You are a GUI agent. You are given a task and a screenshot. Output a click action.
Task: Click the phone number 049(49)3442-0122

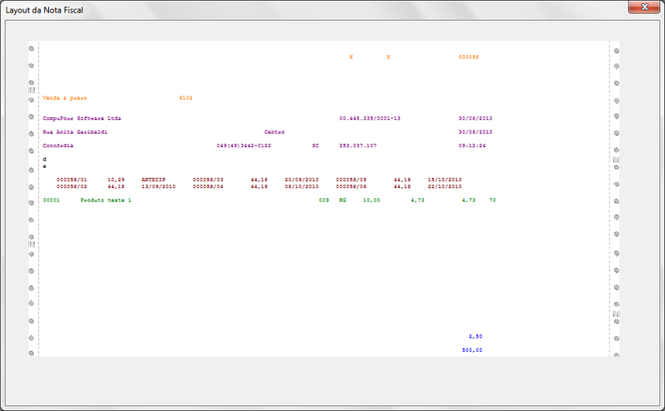click(x=244, y=146)
